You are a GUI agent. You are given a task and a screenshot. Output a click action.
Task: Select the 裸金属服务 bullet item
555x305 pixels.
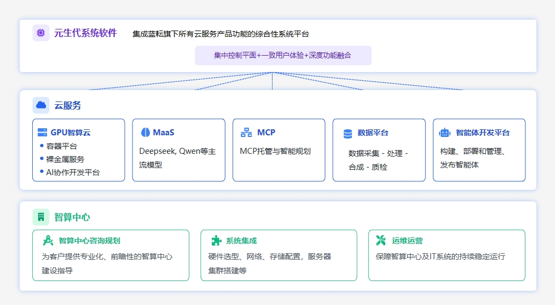[65, 159]
